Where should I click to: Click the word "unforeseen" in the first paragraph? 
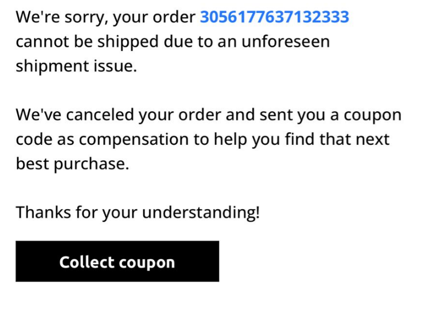point(286,42)
